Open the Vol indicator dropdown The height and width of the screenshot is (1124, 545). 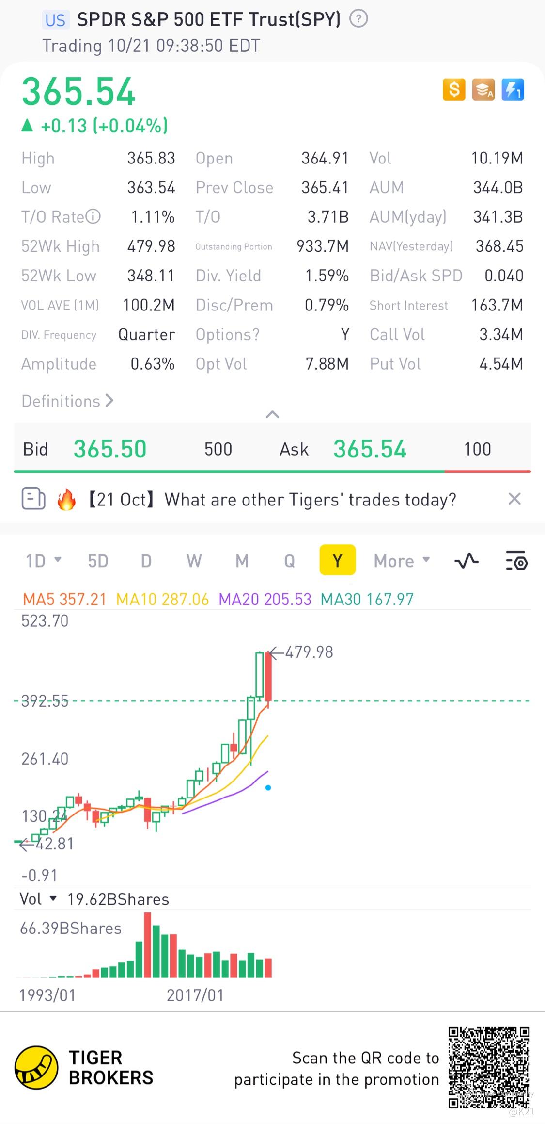[38, 899]
